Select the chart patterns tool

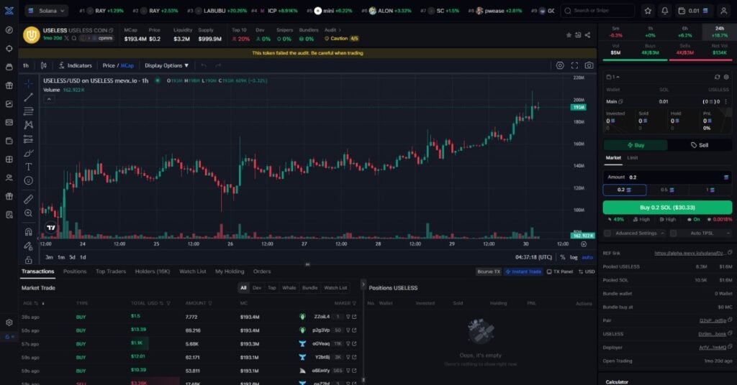point(28,125)
